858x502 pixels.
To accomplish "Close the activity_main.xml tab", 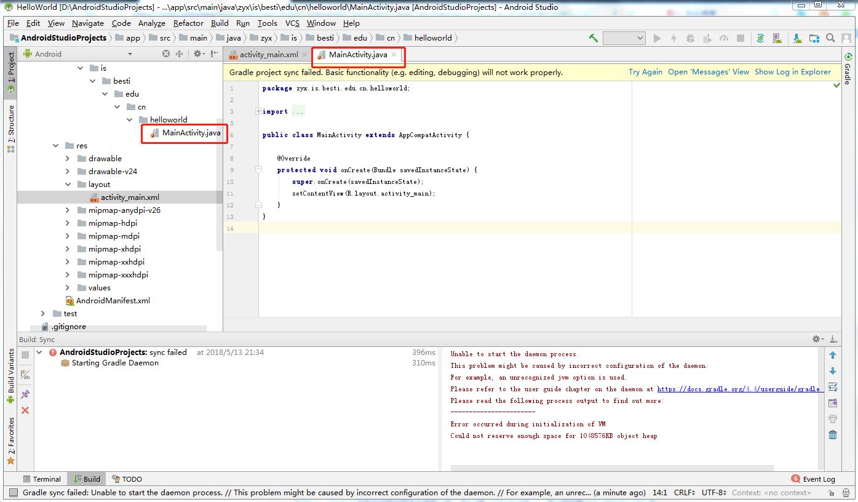I will point(304,55).
